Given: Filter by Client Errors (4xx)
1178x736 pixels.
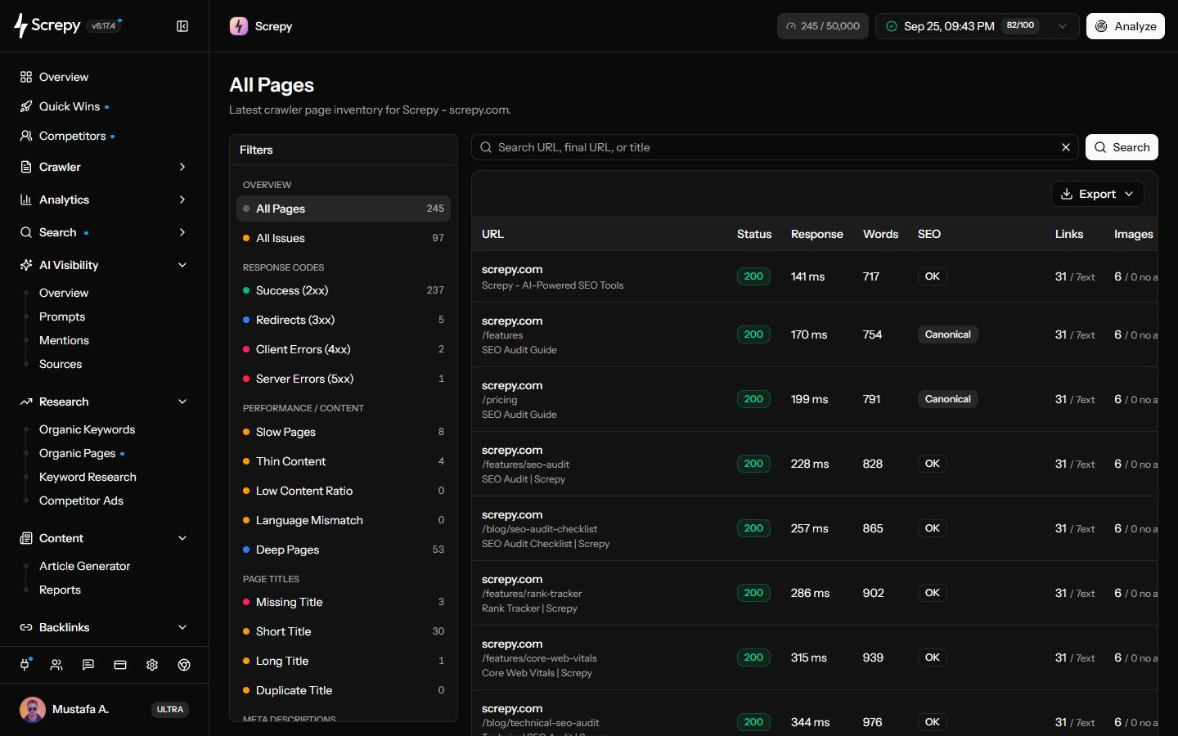Looking at the screenshot, I should click(344, 349).
